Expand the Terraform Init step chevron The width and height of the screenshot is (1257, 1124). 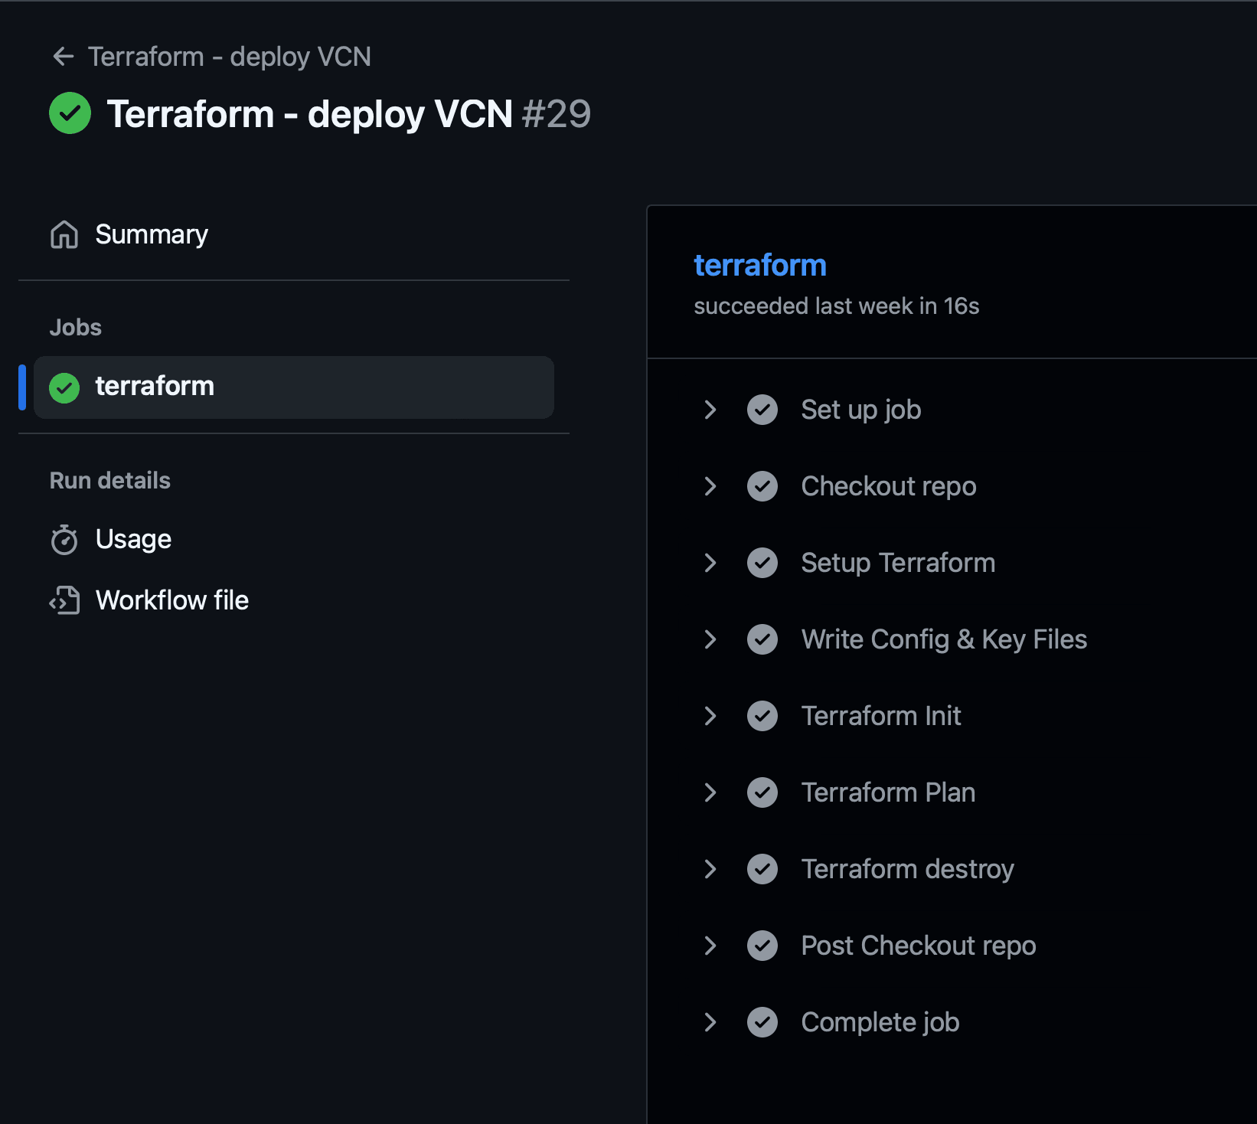click(x=710, y=716)
